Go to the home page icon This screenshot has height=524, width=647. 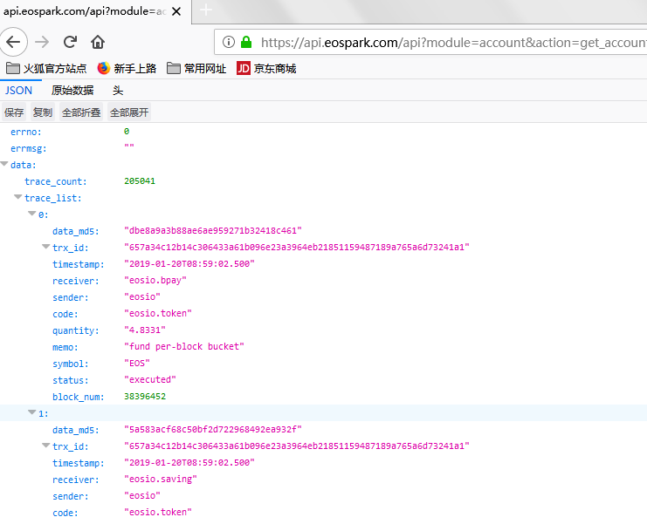click(x=98, y=42)
